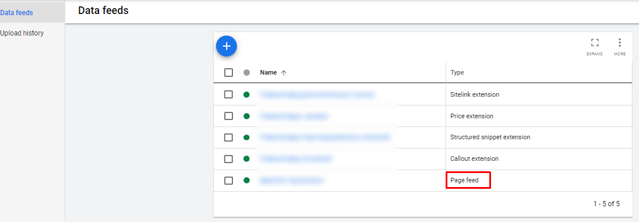This screenshot has width=639, height=222.
Task: Click the gray status dot in header
Action: (x=246, y=72)
